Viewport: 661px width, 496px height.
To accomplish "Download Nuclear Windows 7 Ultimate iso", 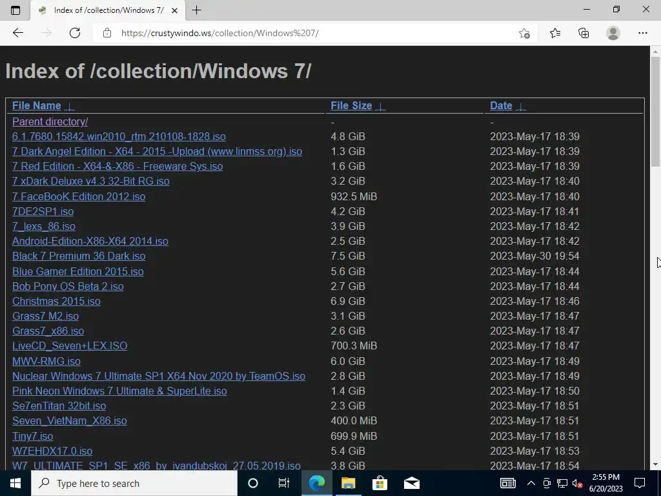I will click(x=159, y=376).
